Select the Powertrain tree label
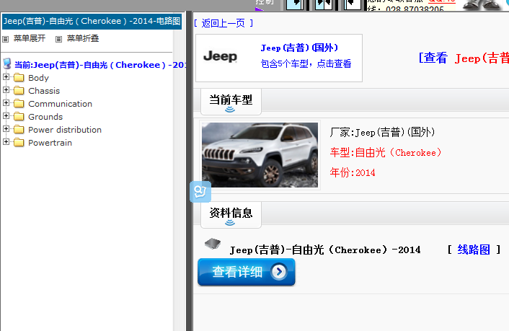The height and width of the screenshot is (331, 509). point(50,143)
